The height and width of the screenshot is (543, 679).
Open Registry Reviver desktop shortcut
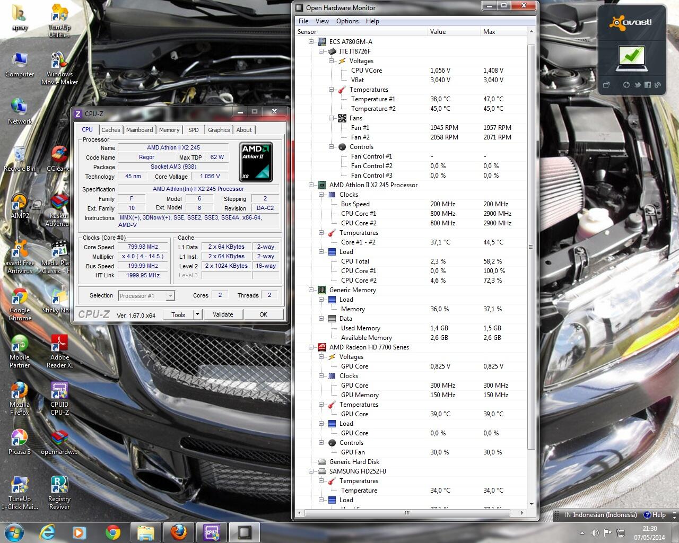click(59, 493)
